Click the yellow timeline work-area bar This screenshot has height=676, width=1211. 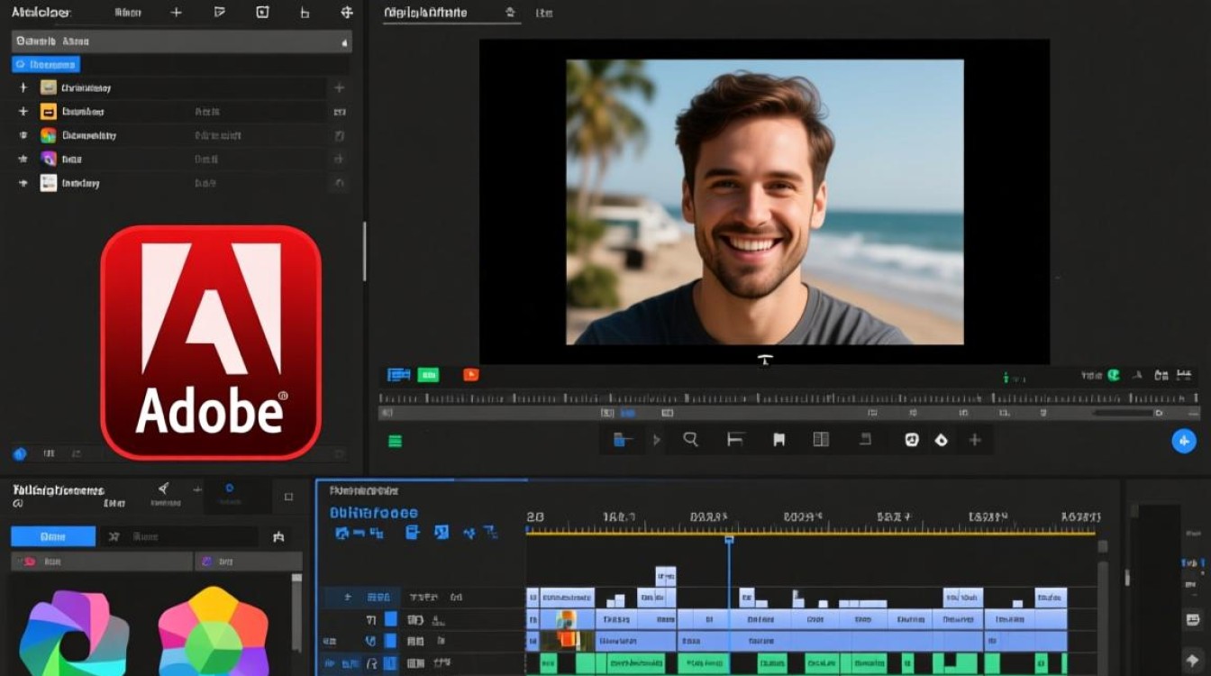(x=810, y=534)
